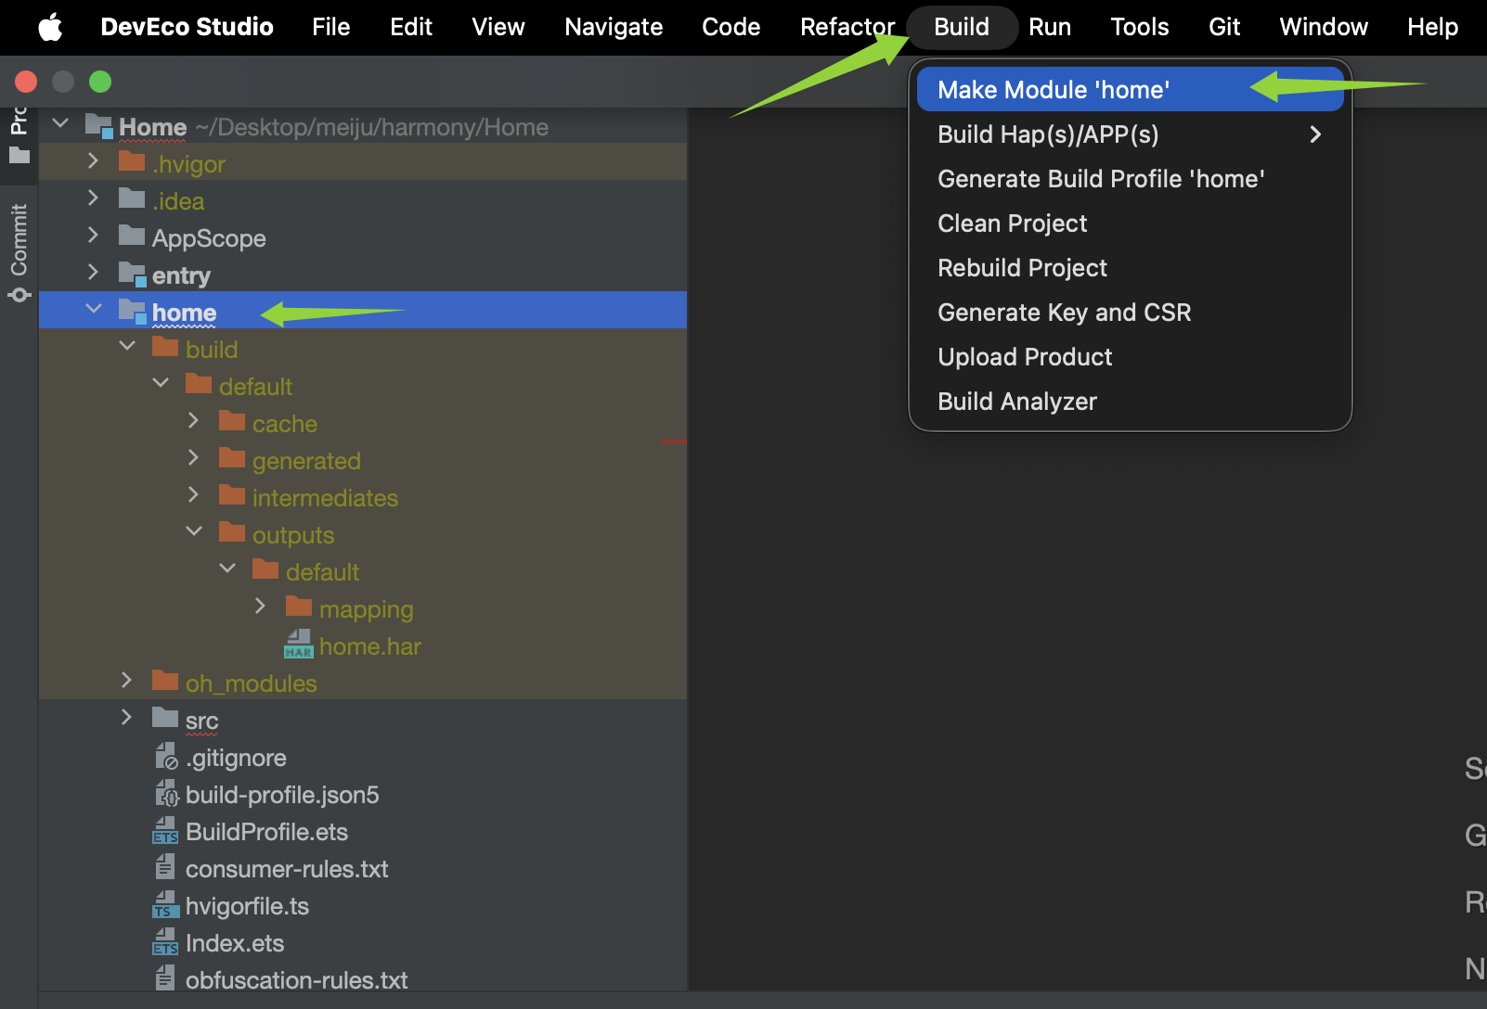Click the Commit tab icon
This screenshot has height=1009, width=1487.
point(19,295)
